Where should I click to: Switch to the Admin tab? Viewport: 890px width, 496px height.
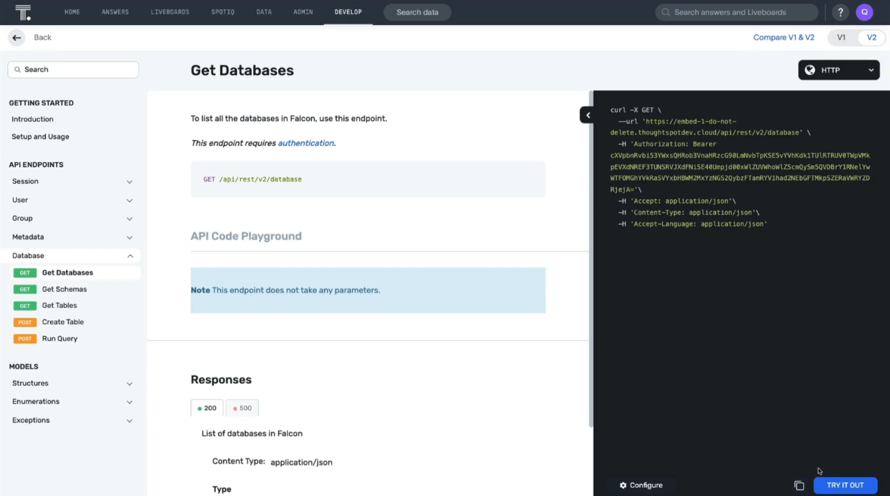click(303, 12)
